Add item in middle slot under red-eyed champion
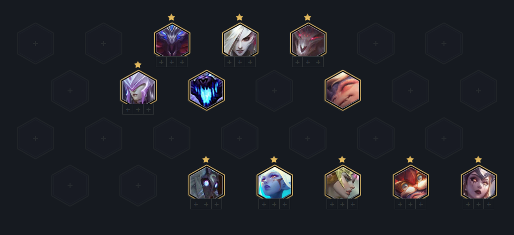This screenshot has width=514, height=235. click(307, 62)
